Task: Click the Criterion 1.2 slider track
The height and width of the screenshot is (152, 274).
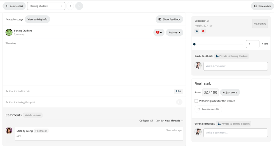Action: [x=219, y=44]
